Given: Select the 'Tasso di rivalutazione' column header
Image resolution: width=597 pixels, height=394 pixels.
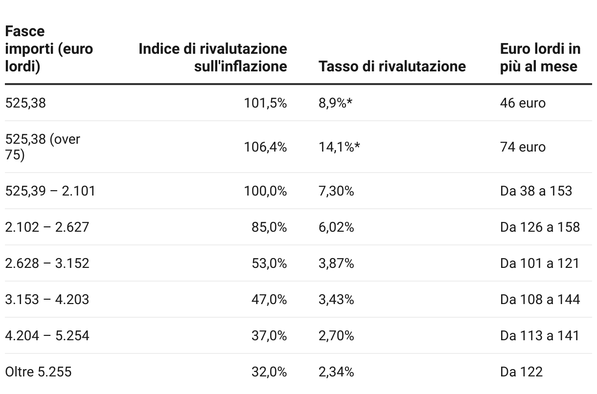Looking at the screenshot, I should point(392,66).
